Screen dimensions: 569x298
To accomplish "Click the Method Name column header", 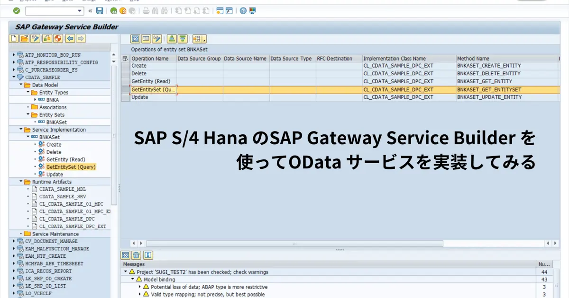I will [507, 59].
